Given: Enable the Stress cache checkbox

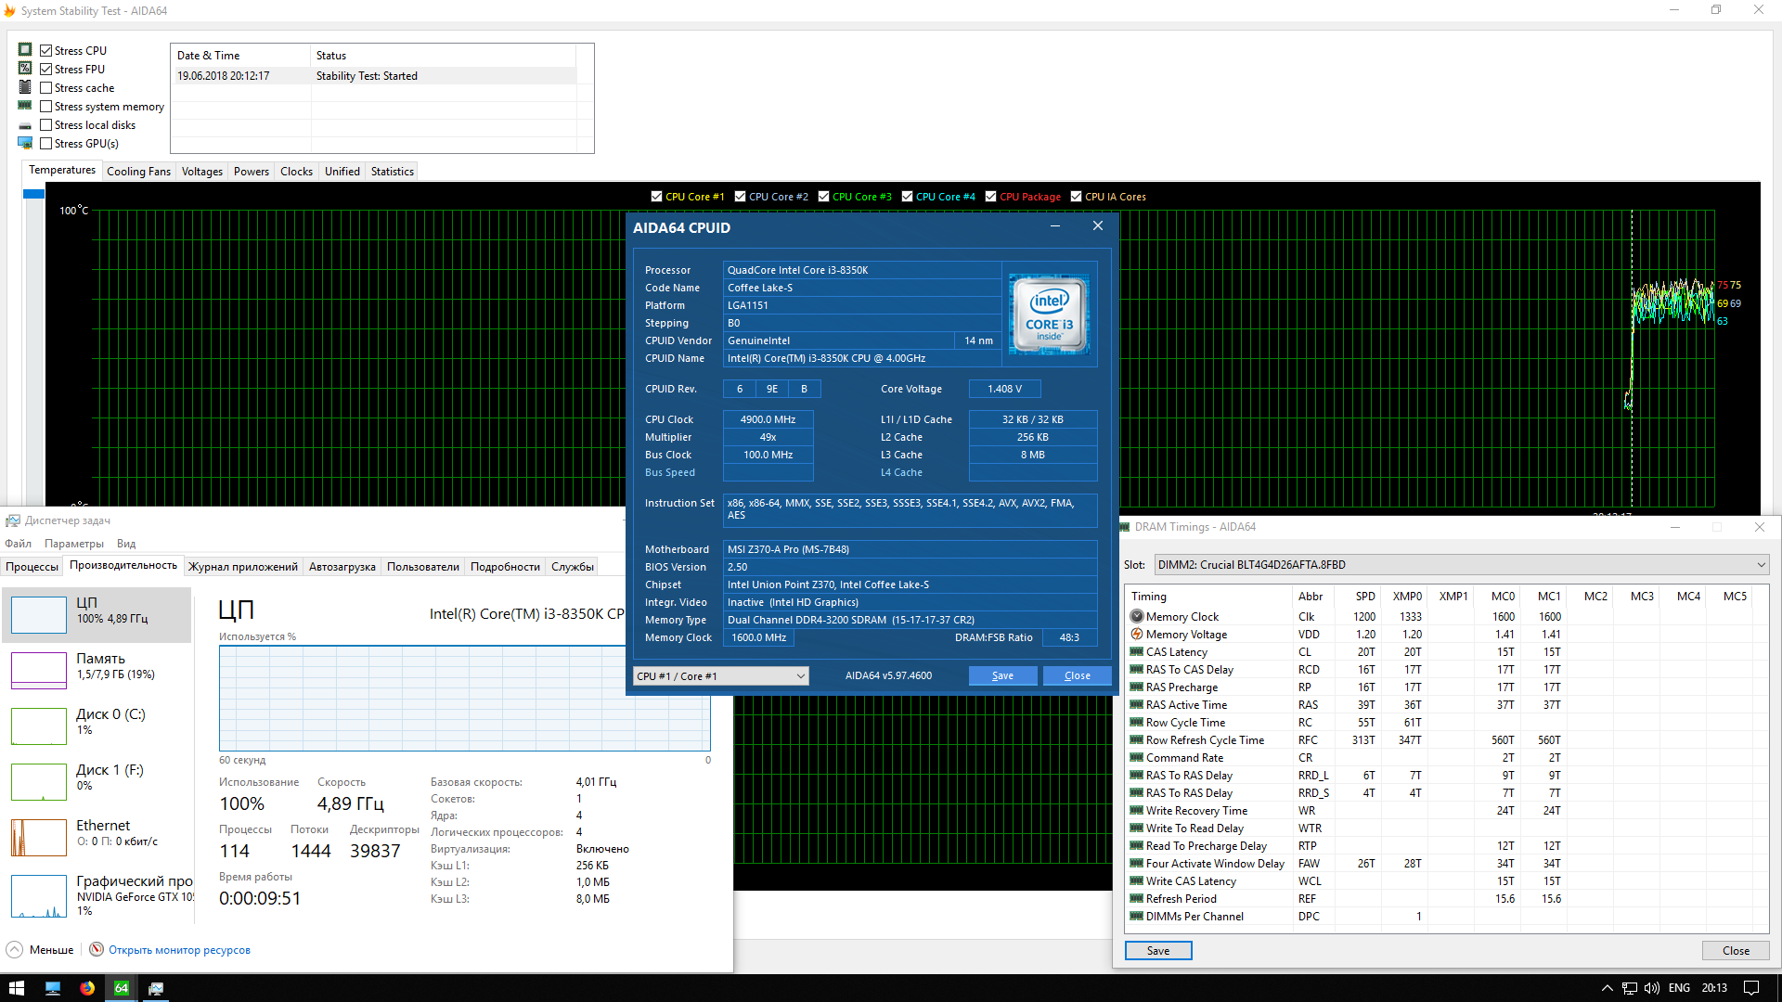Looking at the screenshot, I should click(x=46, y=88).
